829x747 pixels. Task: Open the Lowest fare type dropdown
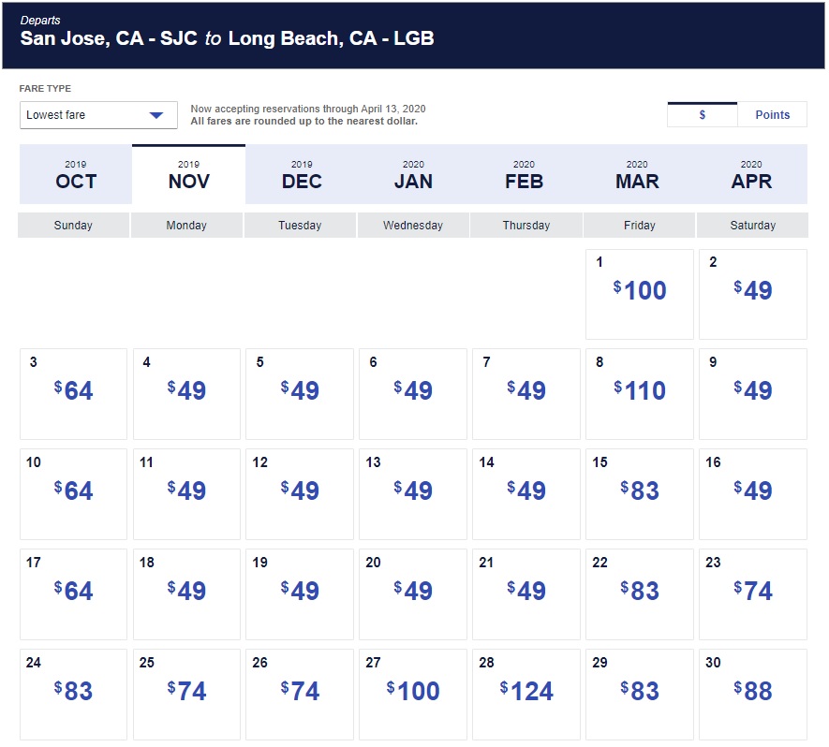tap(98, 115)
